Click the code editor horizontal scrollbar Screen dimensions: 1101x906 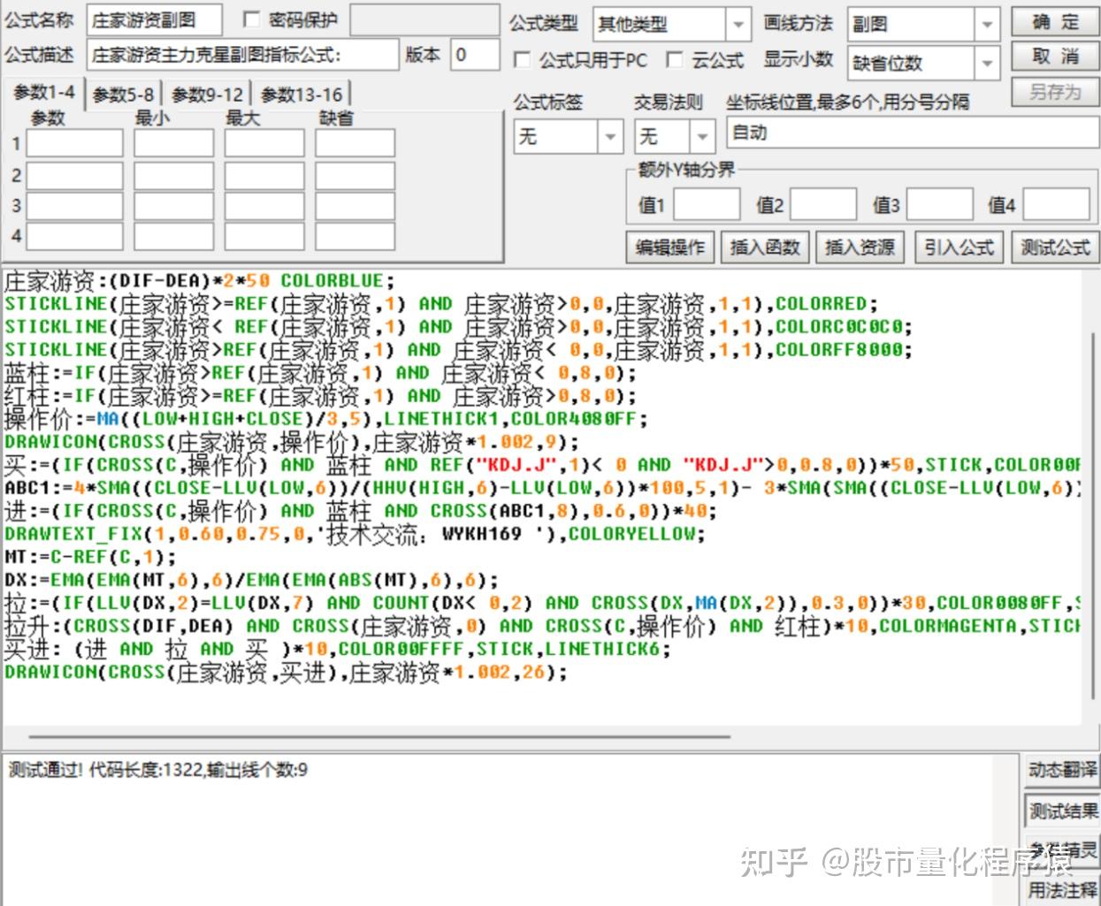tap(379, 735)
